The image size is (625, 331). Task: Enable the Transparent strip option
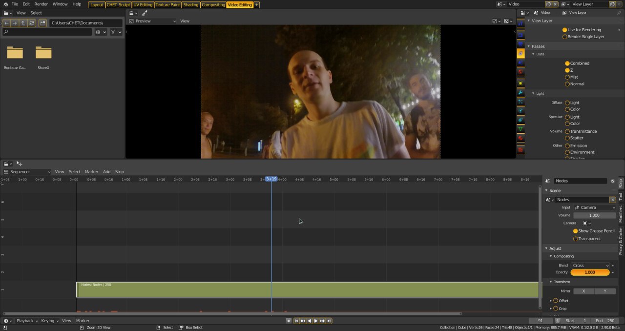coord(575,239)
